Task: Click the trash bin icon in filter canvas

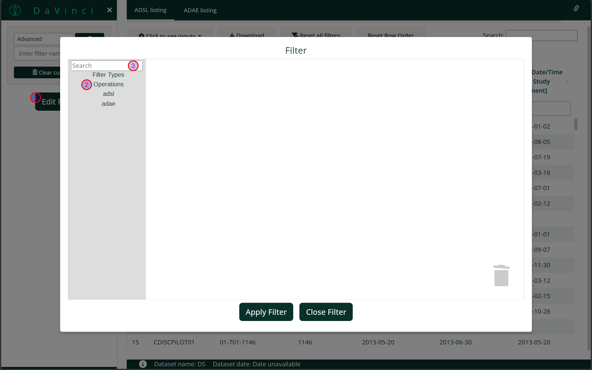Action: tap(501, 275)
